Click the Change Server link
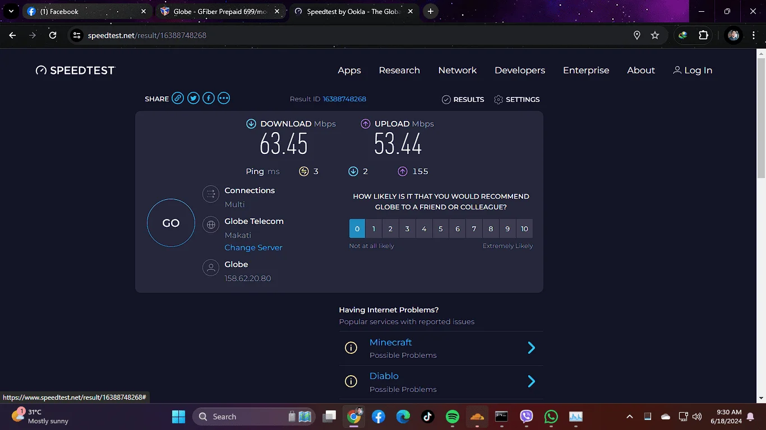This screenshot has height=430, width=766. (253, 247)
